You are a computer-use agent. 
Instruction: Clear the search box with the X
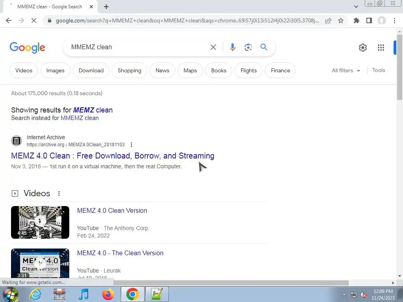213,47
